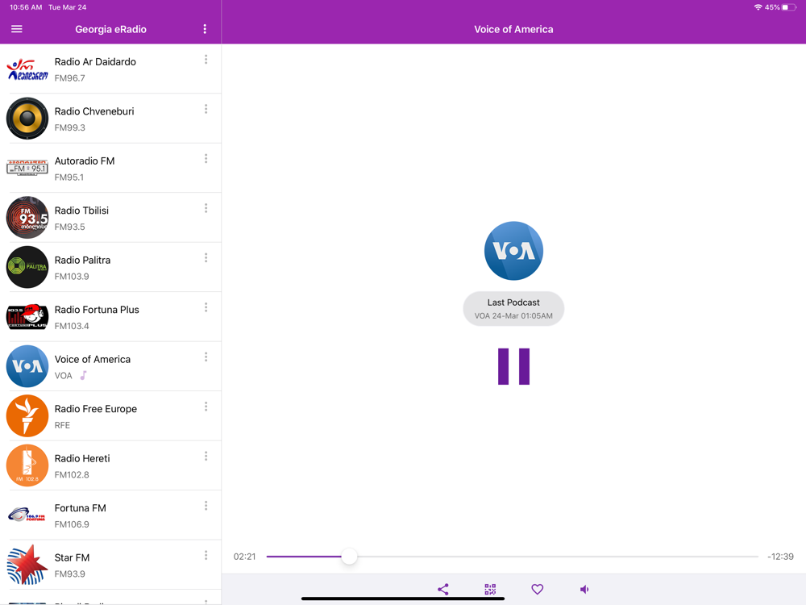This screenshot has width=806, height=605.
Task: Click the Radio Chveneburi speaker logo
Action: pos(27,119)
